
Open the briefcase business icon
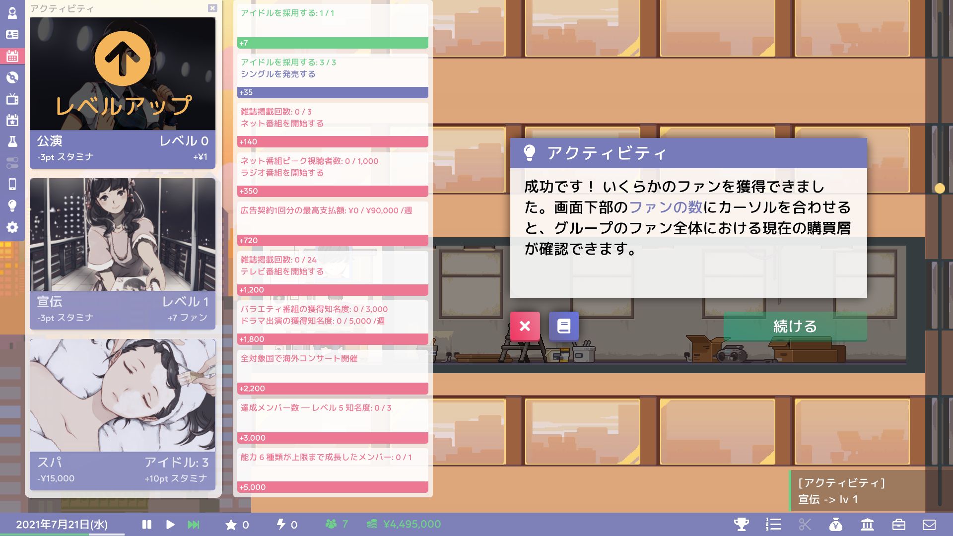(898, 524)
